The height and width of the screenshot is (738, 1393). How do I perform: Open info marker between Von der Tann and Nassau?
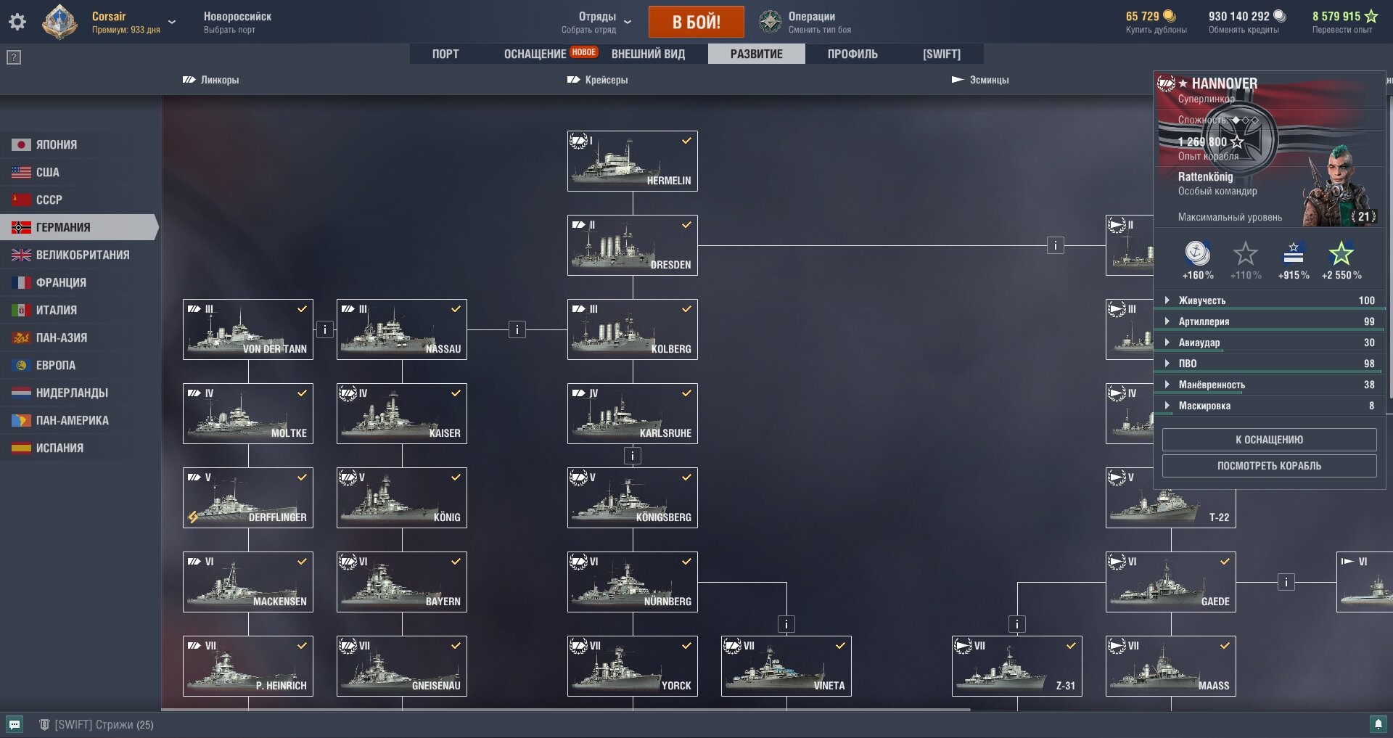tap(325, 329)
